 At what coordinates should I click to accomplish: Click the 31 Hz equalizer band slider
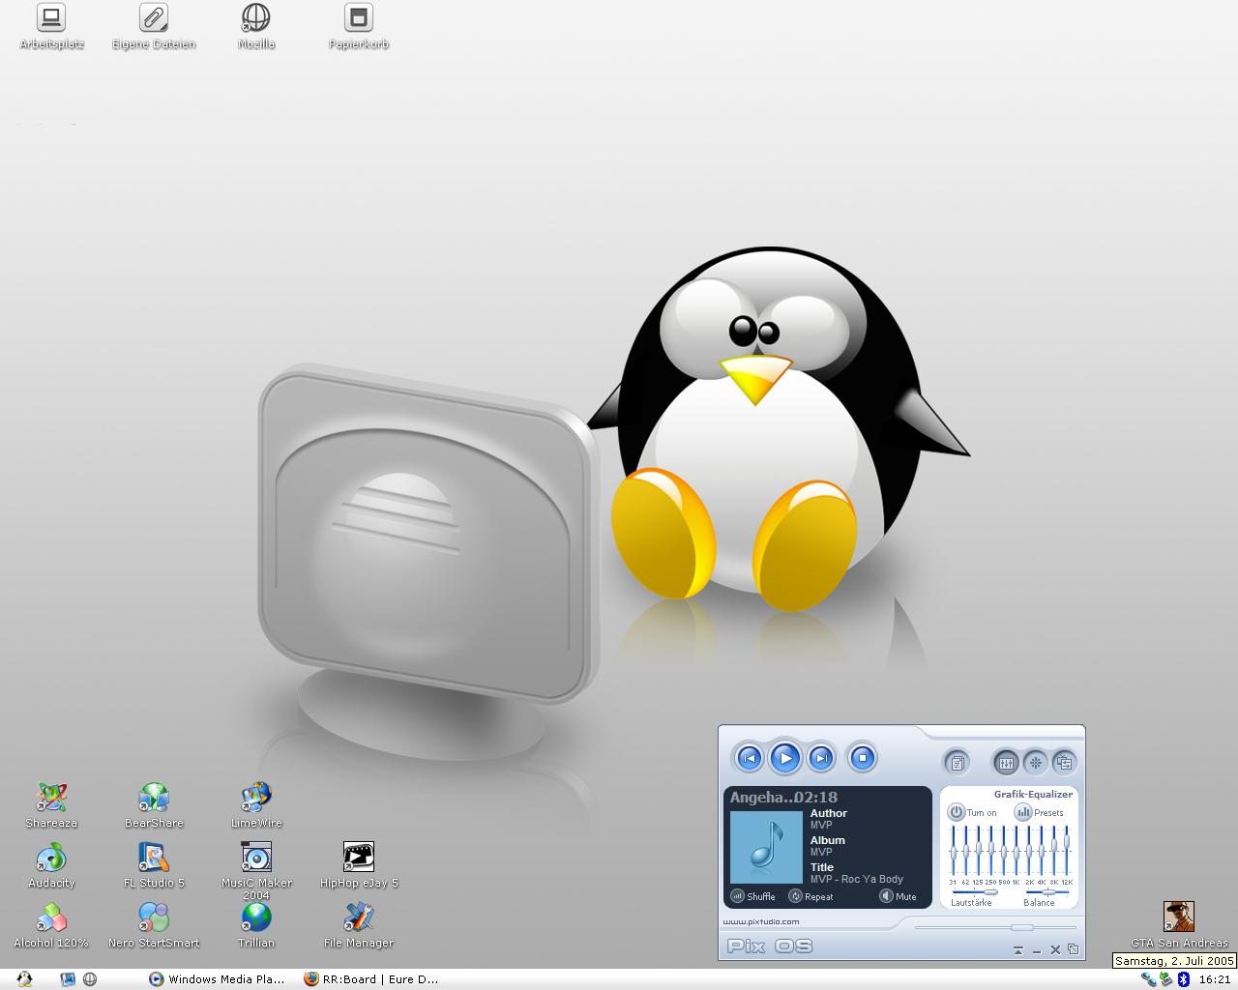pyautogui.click(x=953, y=851)
